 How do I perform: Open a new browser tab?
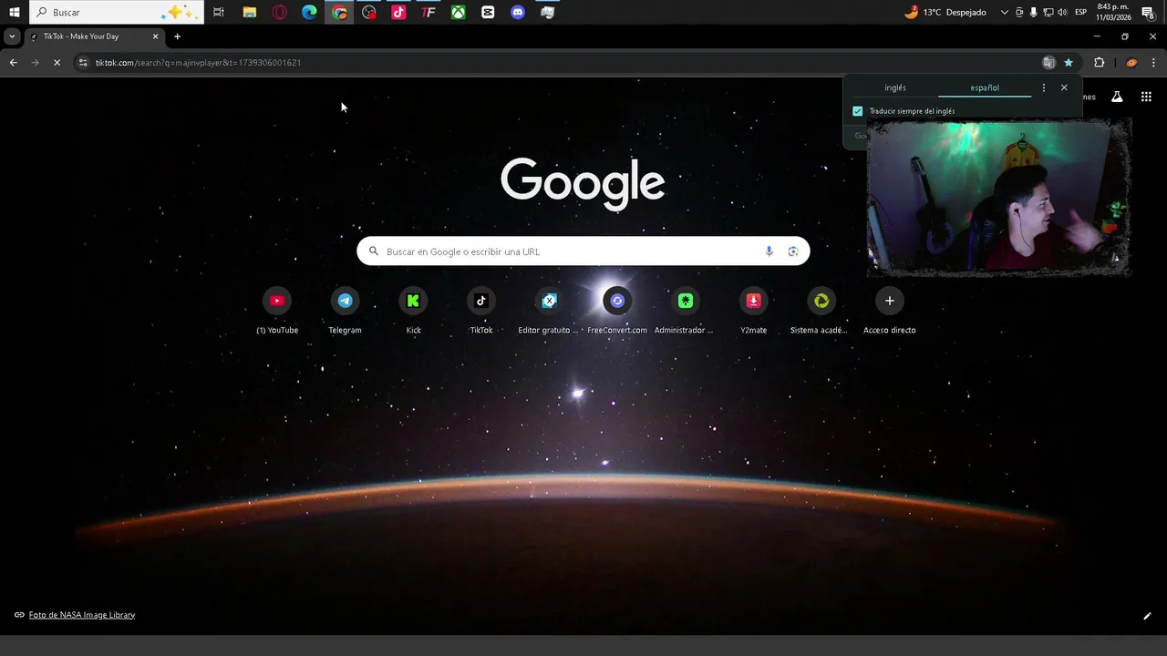[x=177, y=36]
